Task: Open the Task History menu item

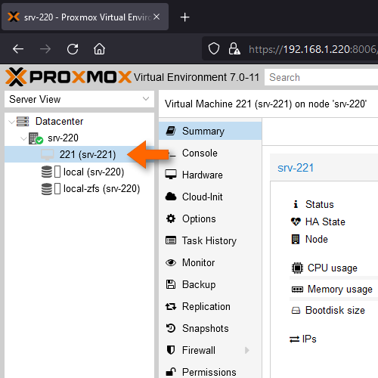Action: [x=210, y=240]
